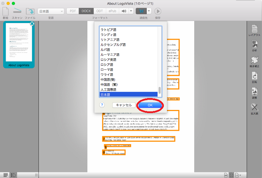This screenshot has height=178, width=262.
Task: Choose ローマ語 in the language list
Action: point(129,70)
